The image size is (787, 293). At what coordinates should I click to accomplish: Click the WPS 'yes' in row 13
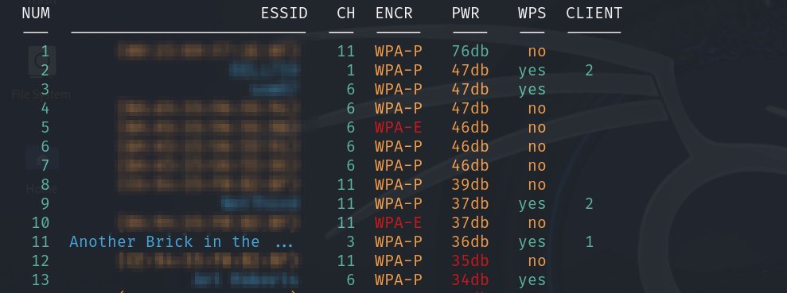point(532,280)
